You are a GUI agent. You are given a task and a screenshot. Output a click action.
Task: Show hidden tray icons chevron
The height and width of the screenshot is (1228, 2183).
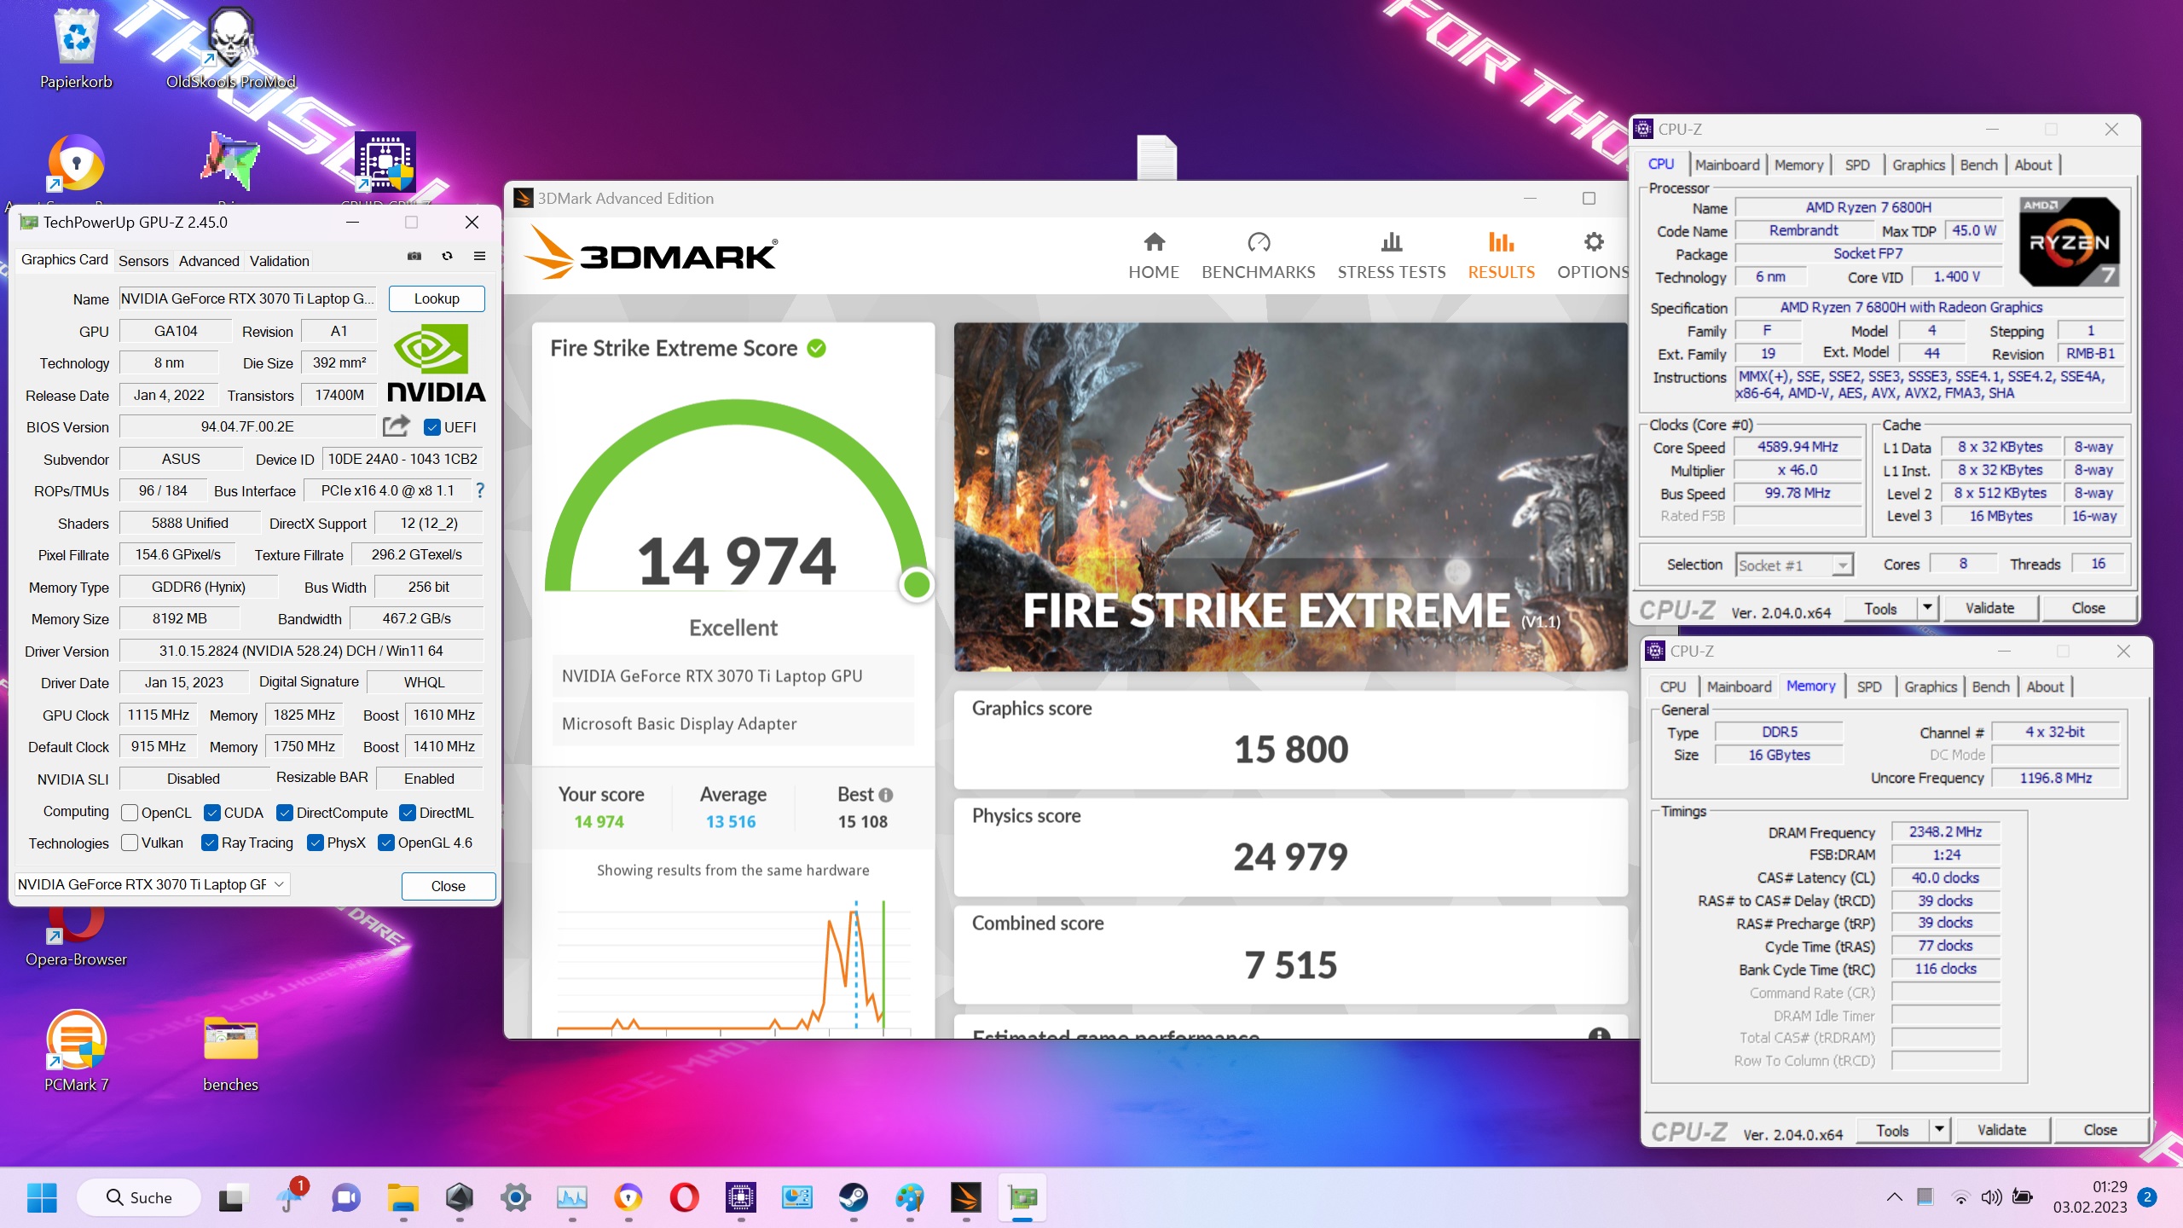(1894, 1197)
